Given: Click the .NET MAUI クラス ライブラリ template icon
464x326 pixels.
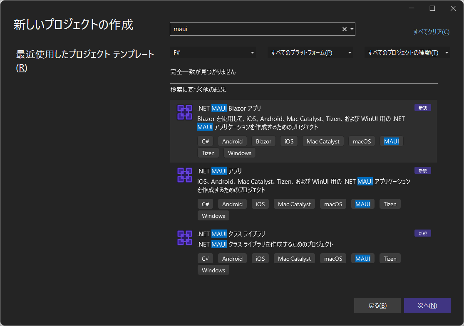Looking at the screenshot, I should [185, 238].
